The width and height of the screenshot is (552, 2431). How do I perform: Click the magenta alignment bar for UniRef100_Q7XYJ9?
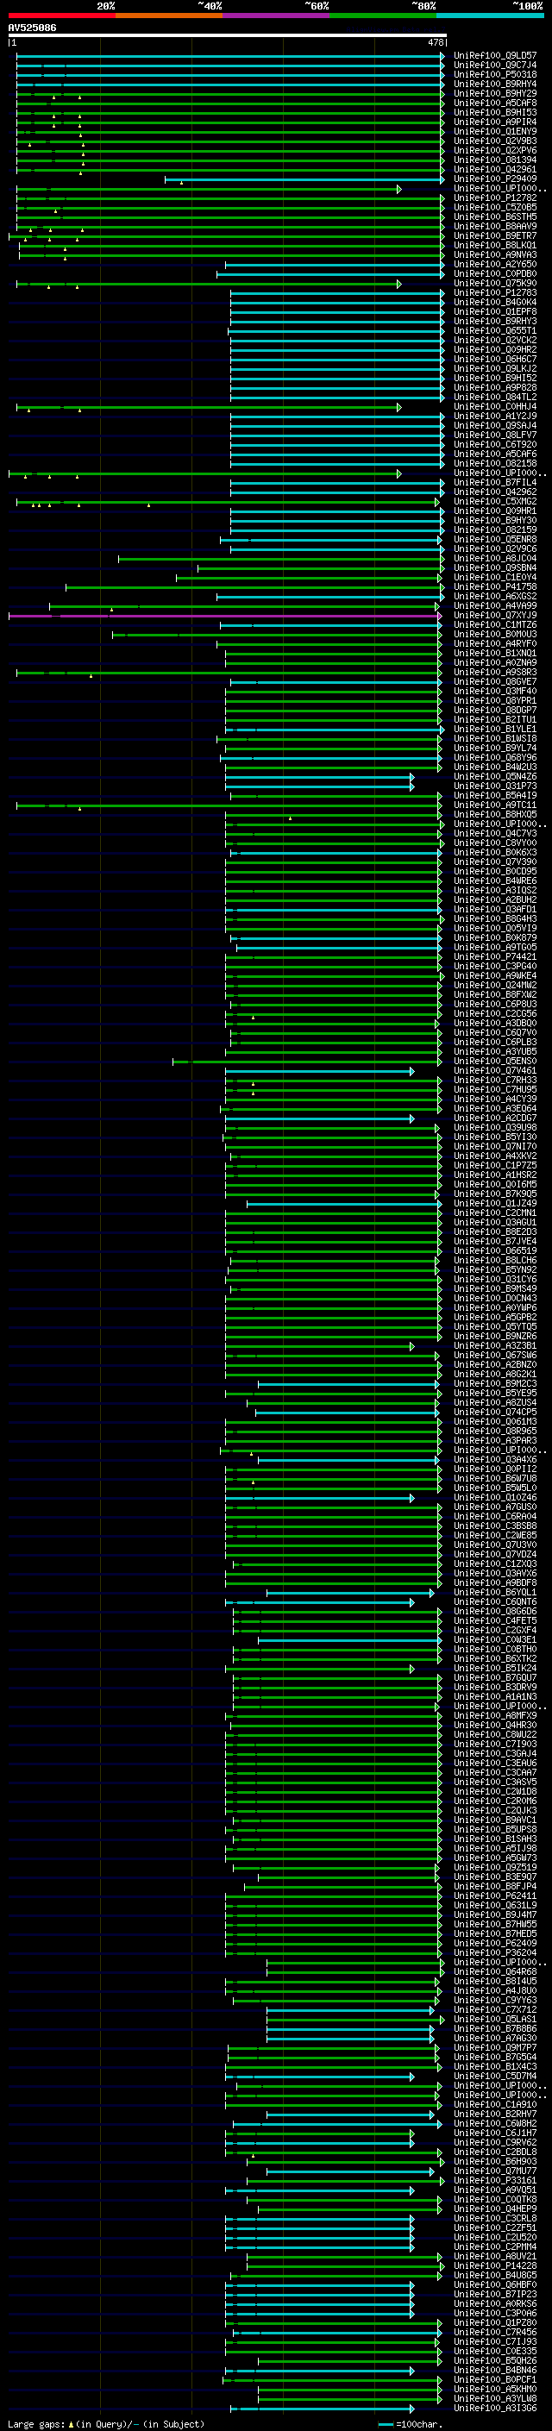pos(224,617)
